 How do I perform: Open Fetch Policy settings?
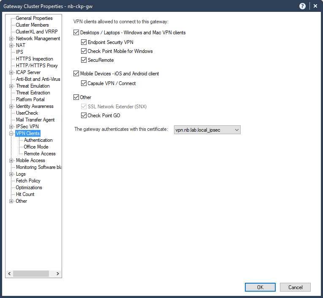tap(28, 181)
